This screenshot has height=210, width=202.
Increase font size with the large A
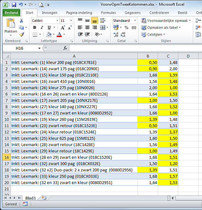63,28
